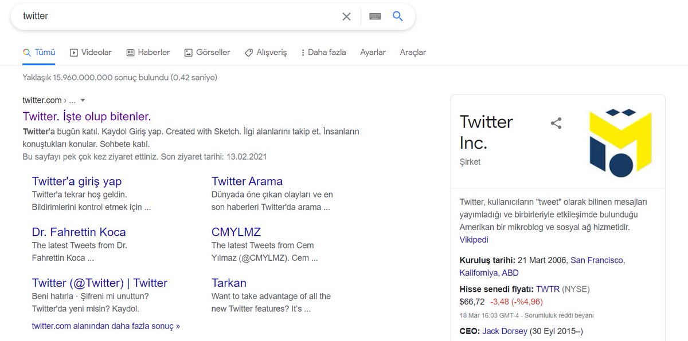Expand the dropdown arrow next to twitter.com

tap(83, 100)
